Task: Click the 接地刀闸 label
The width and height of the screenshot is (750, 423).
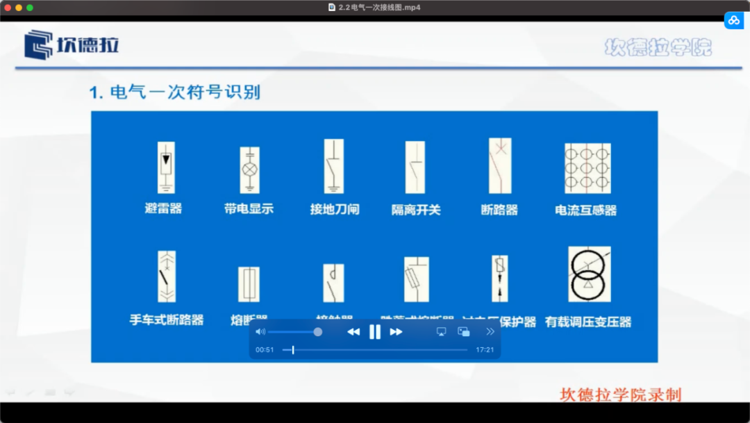Action: [x=334, y=209]
